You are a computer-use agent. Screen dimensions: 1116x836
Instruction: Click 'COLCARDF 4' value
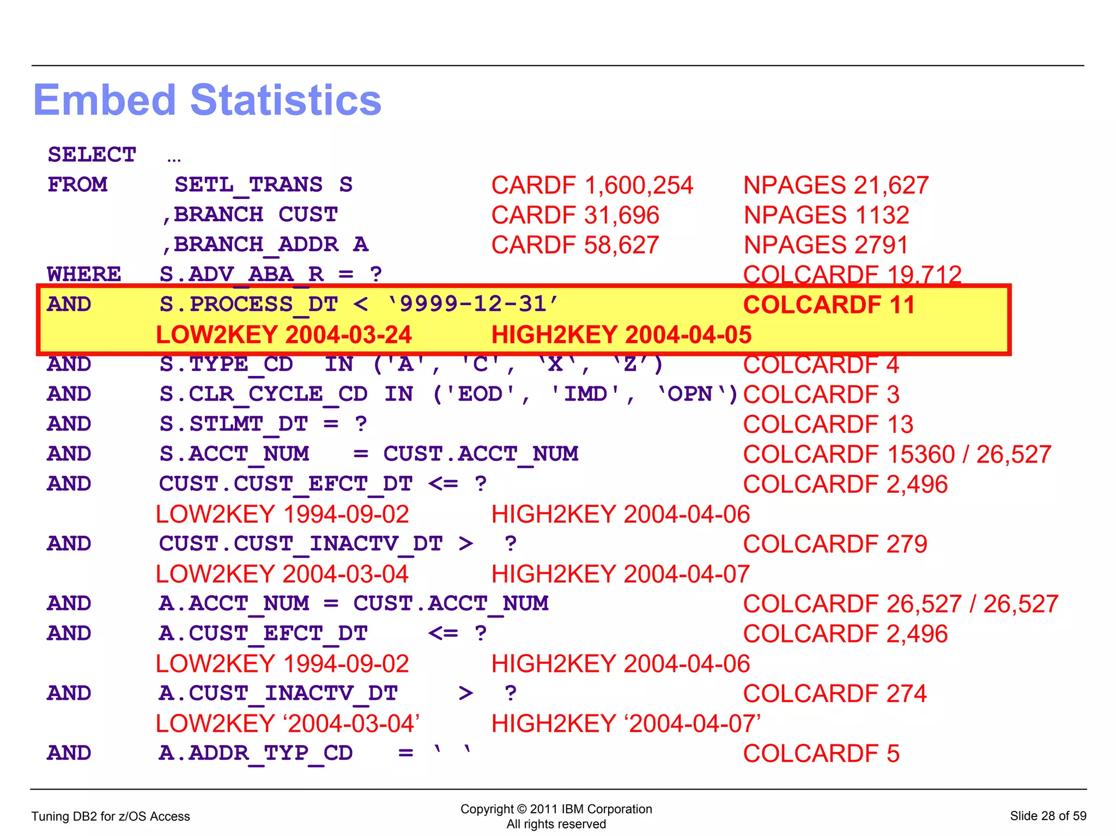point(821,365)
